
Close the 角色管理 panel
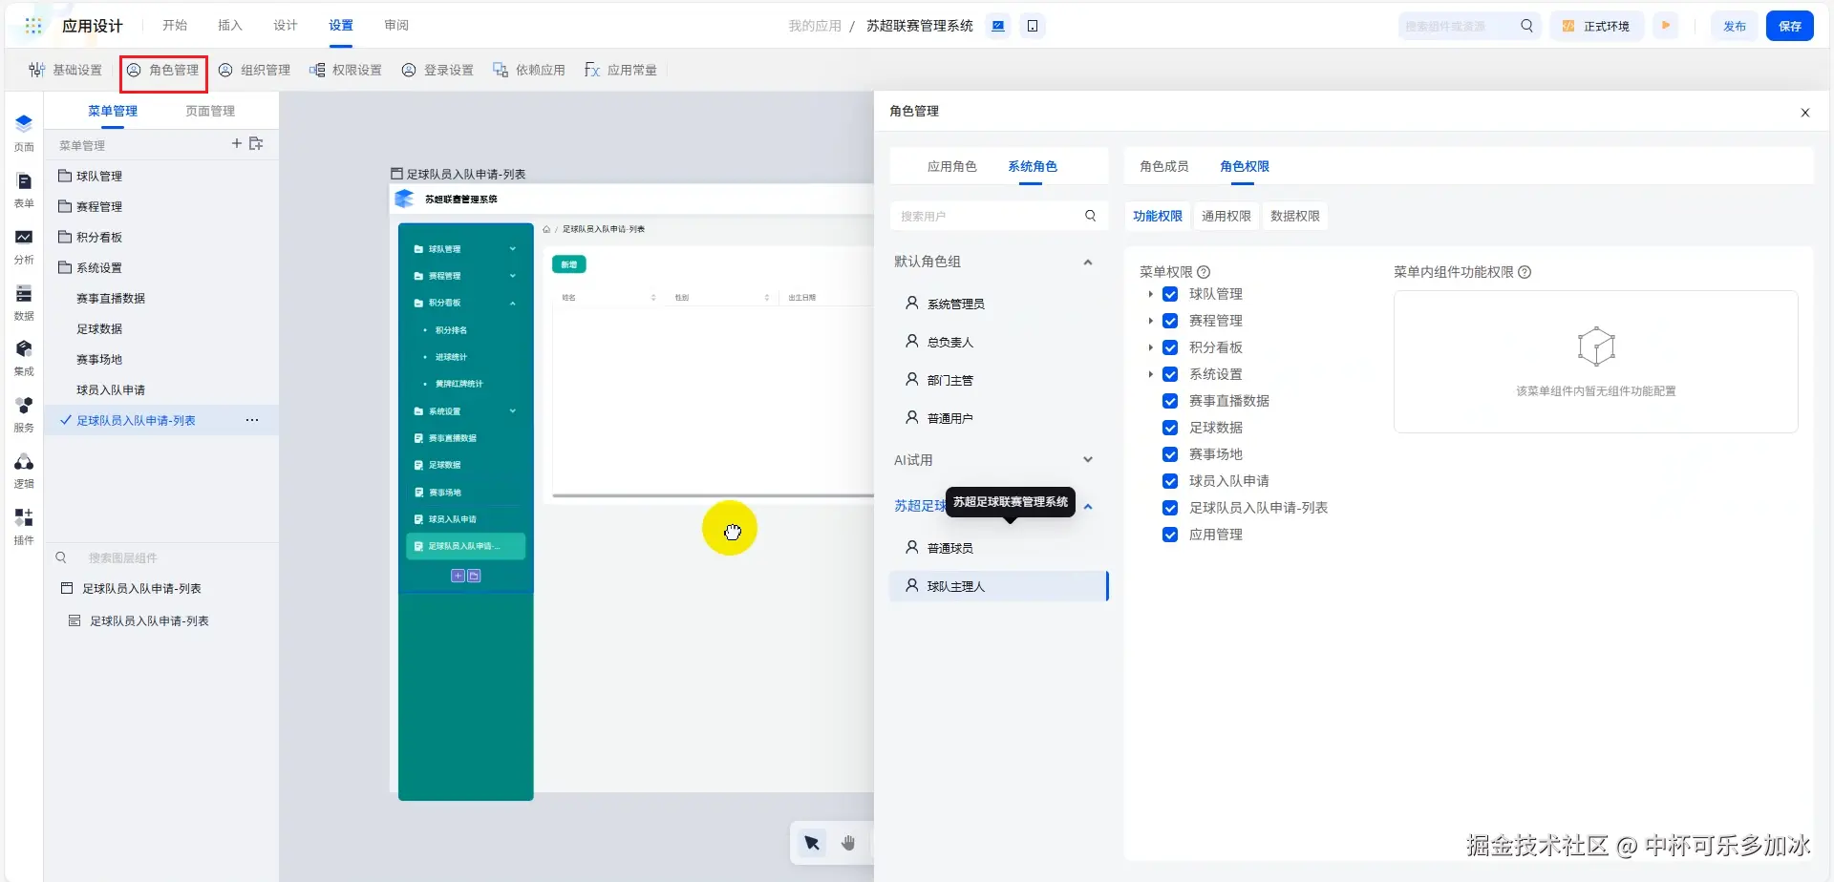point(1805,113)
